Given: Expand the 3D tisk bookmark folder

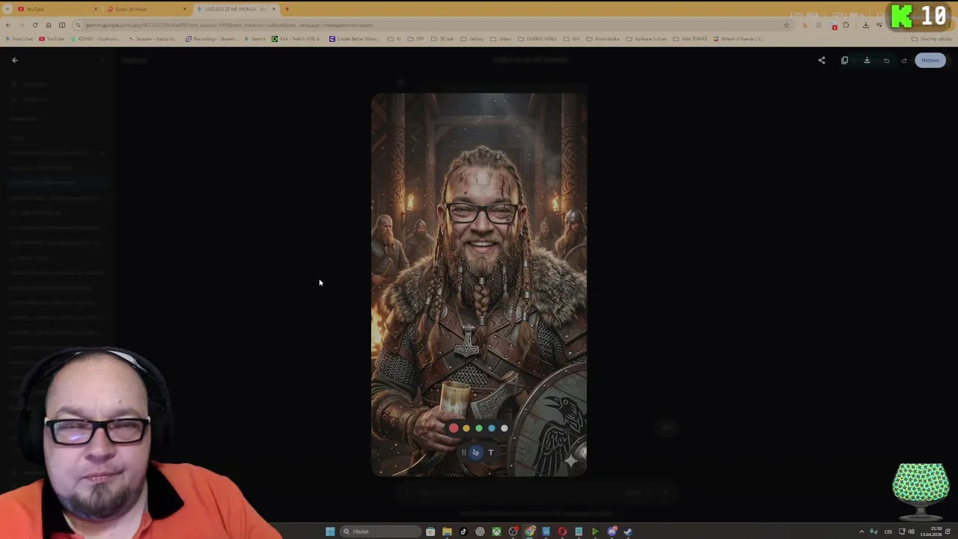Looking at the screenshot, I should click(442, 39).
